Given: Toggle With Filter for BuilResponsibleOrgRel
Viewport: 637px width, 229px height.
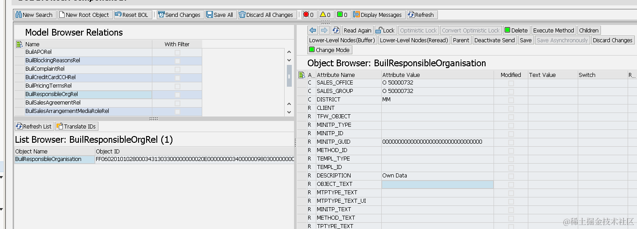Looking at the screenshot, I should click(177, 95).
